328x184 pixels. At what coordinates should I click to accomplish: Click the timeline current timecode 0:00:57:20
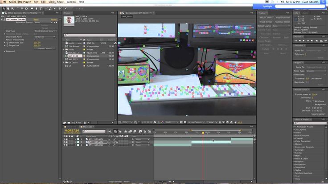(72, 130)
